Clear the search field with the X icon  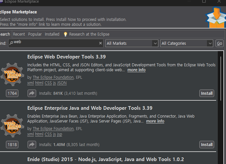[x=101, y=43]
